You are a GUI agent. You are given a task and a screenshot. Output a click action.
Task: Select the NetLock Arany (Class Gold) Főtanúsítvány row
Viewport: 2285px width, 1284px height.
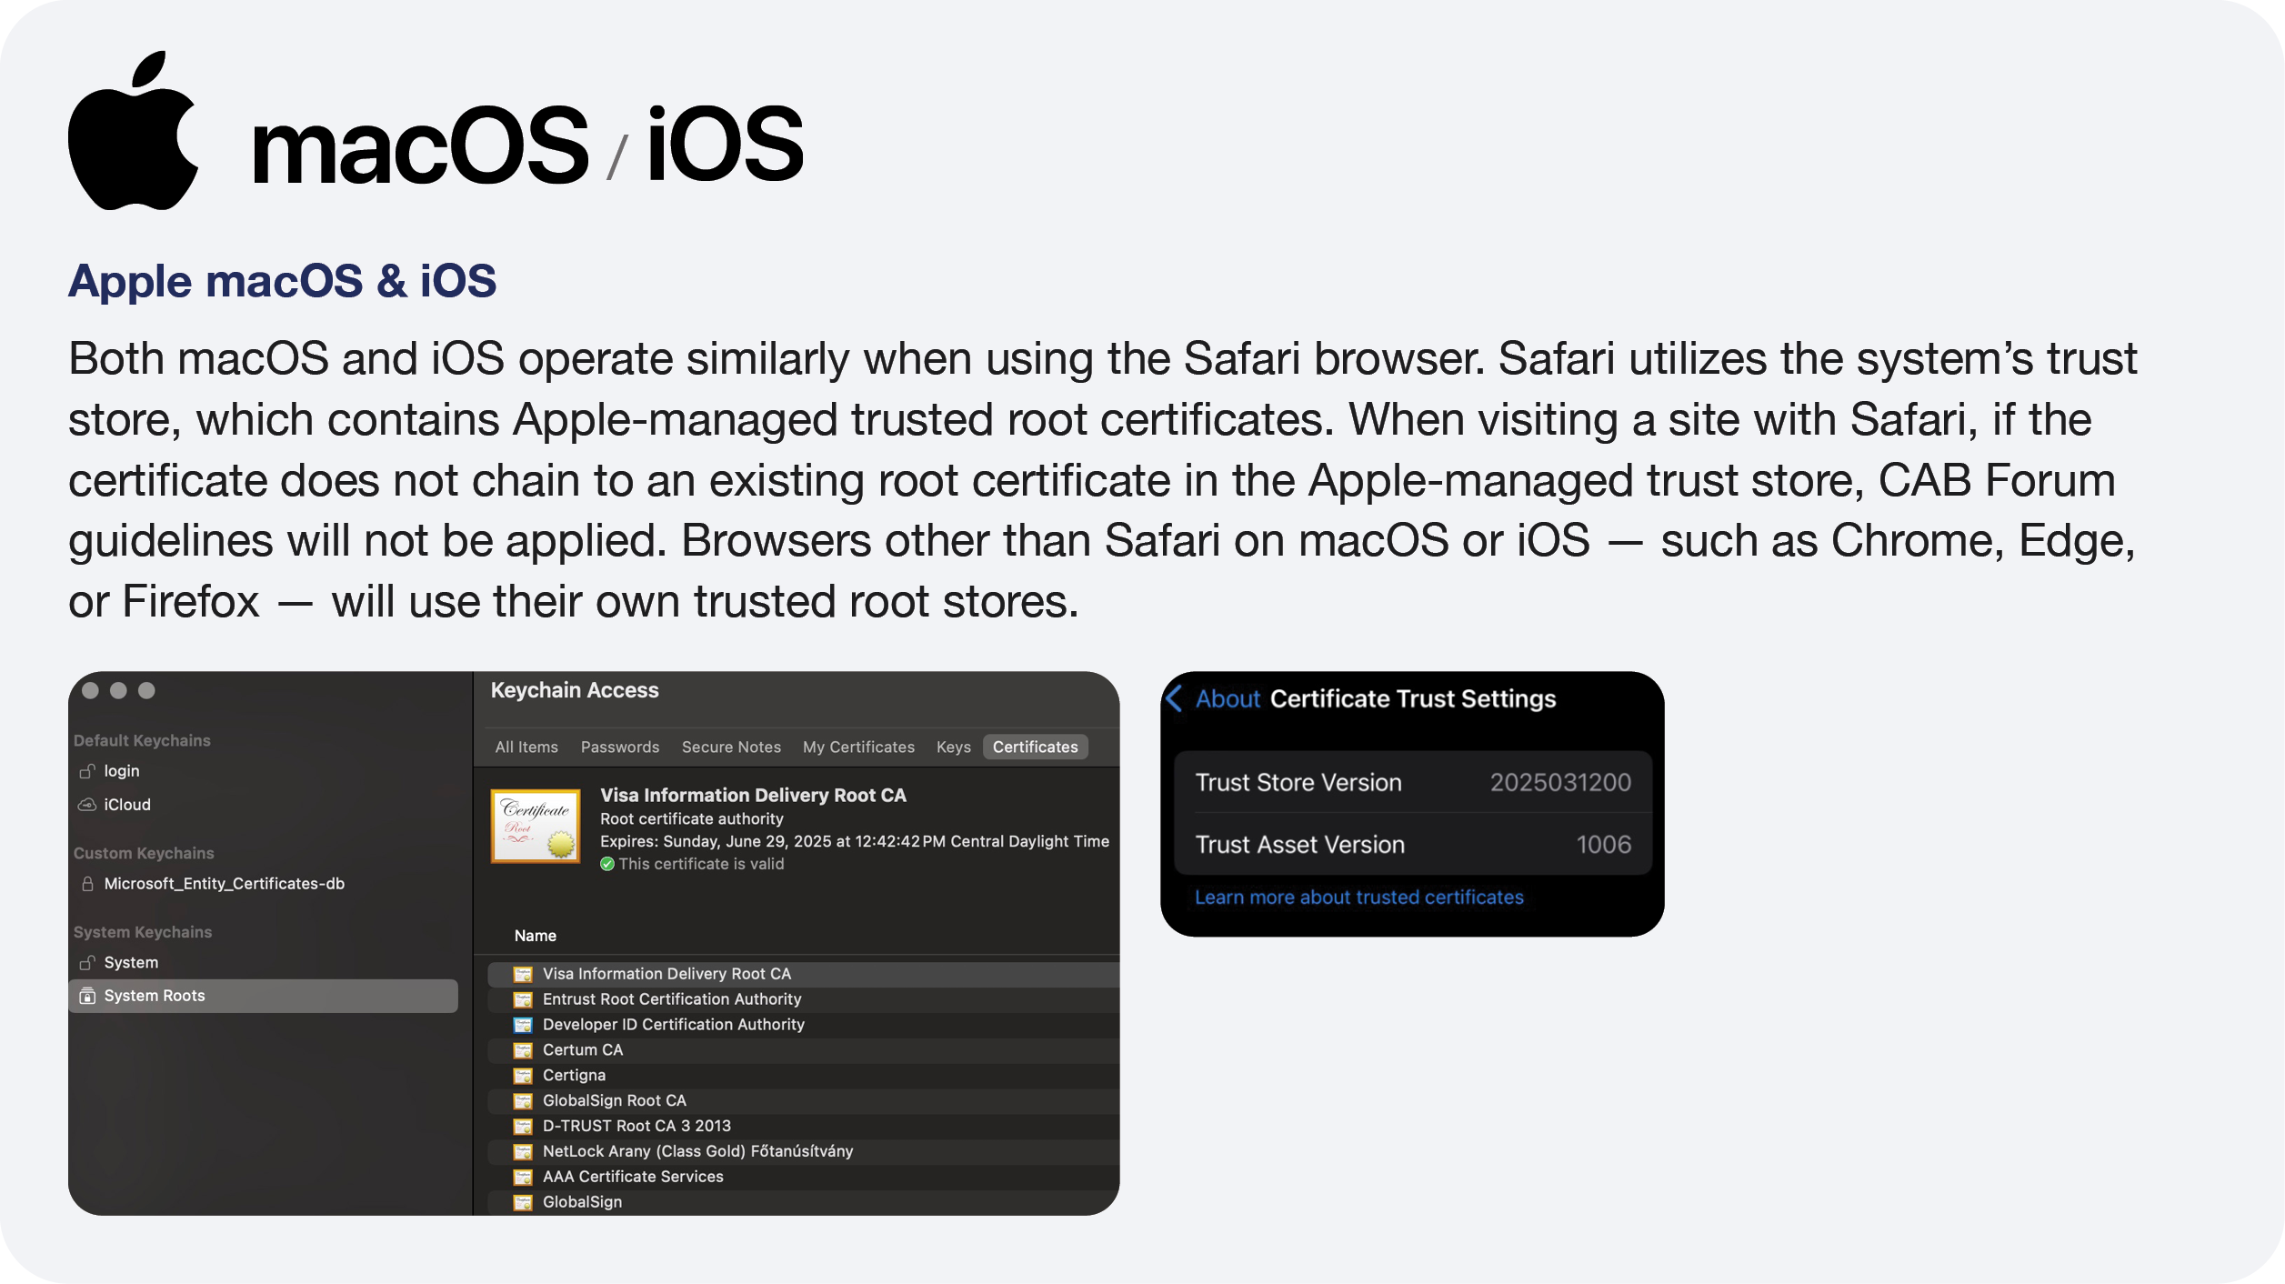[x=803, y=1152]
